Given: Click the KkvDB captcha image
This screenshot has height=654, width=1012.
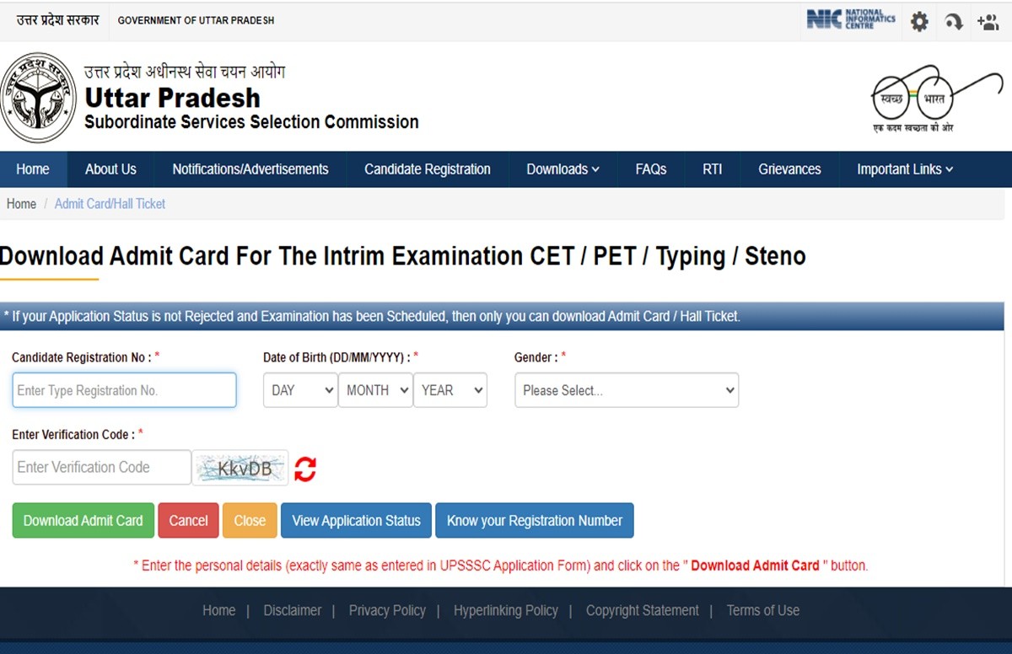Looking at the screenshot, I should [240, 468].
